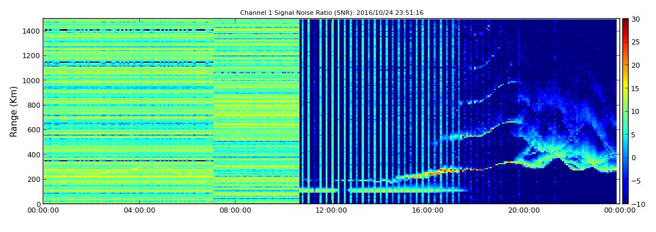Click the "08:00:00" time axis label
656x232 pixels.
coord(234,211)
